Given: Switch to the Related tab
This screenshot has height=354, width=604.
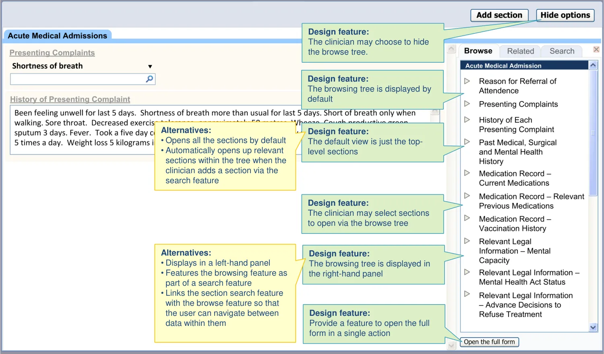Looking at the screenshot, I should pyautogui.click(x=520, y=51).
